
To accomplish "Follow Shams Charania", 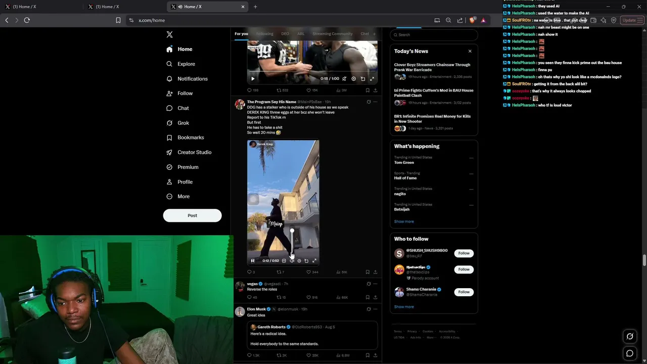I will (x=464, y=292).
